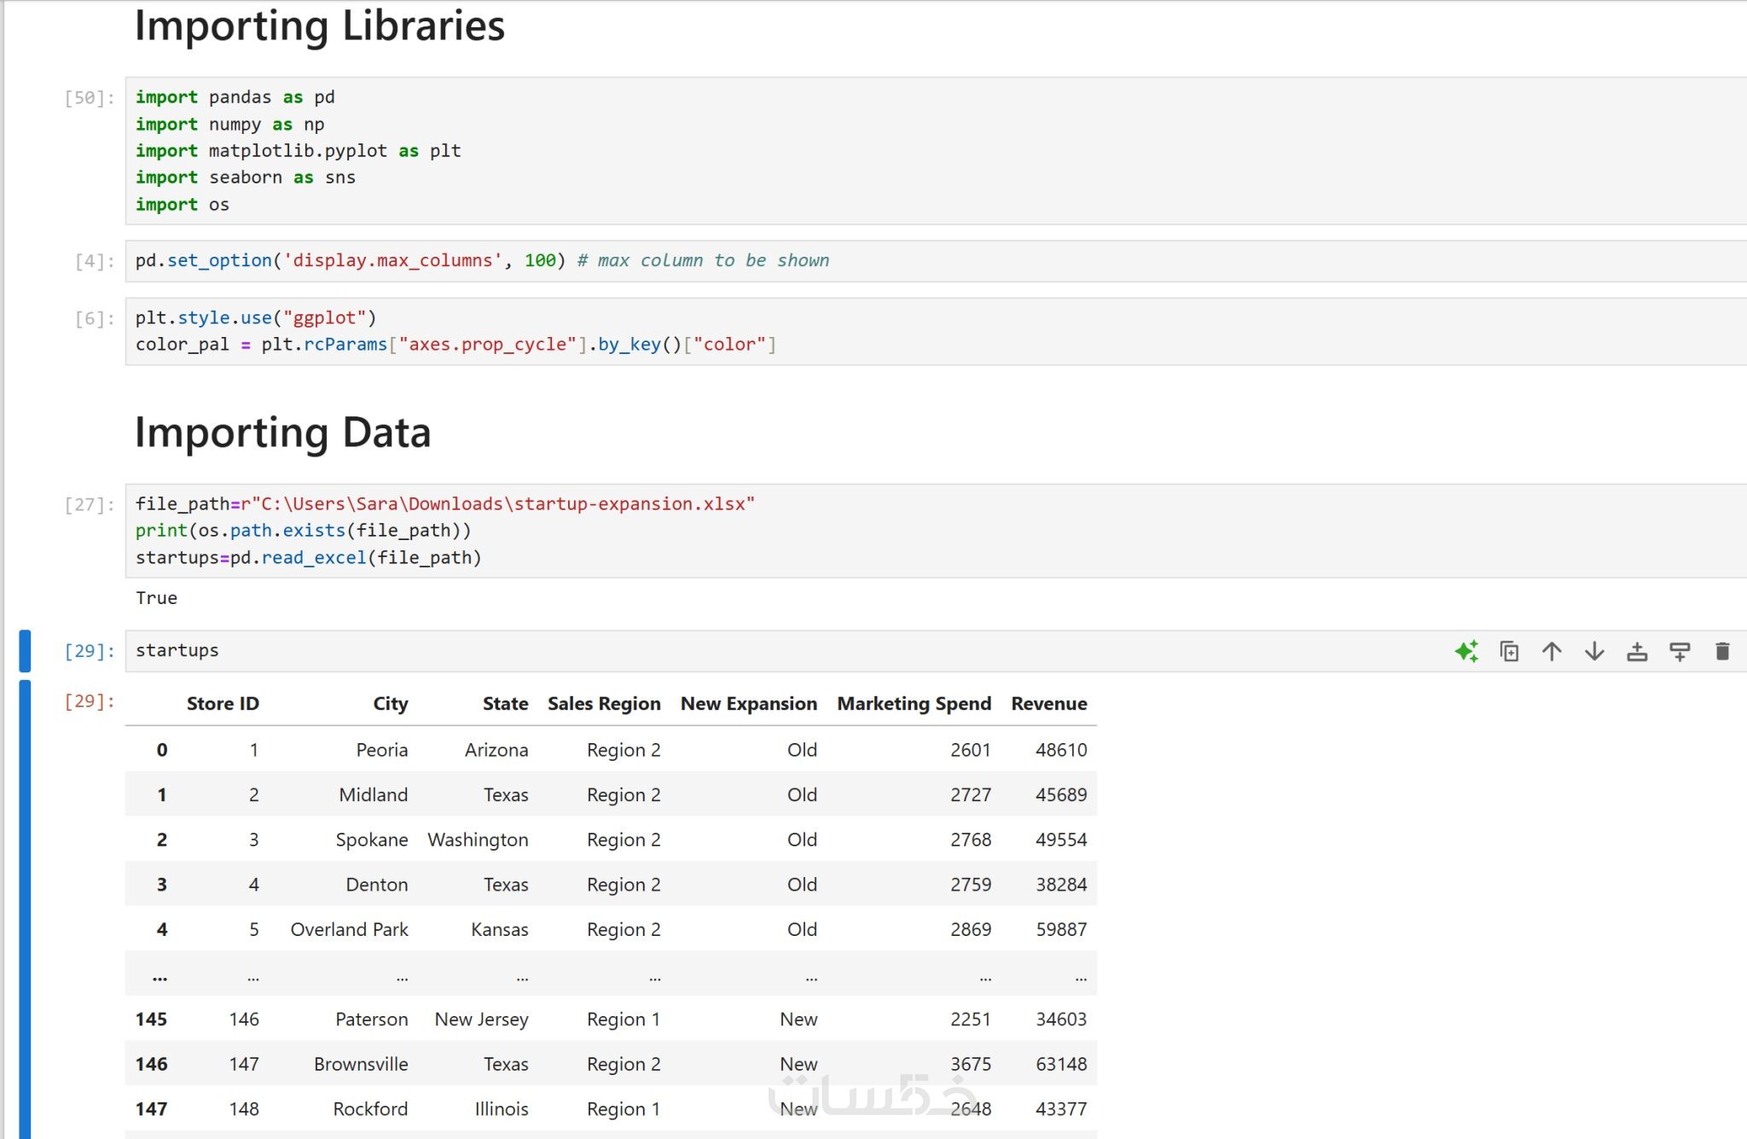Image resolution: width=1747 pixels, height=1139 pixels.
Task: Insert a cell above
Action: [1637, 652]
